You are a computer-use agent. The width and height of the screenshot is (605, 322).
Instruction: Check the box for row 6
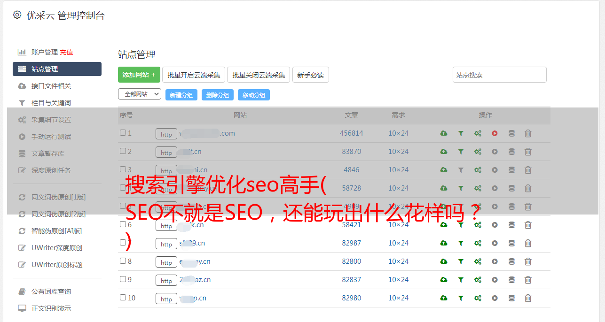pos(123,224)
